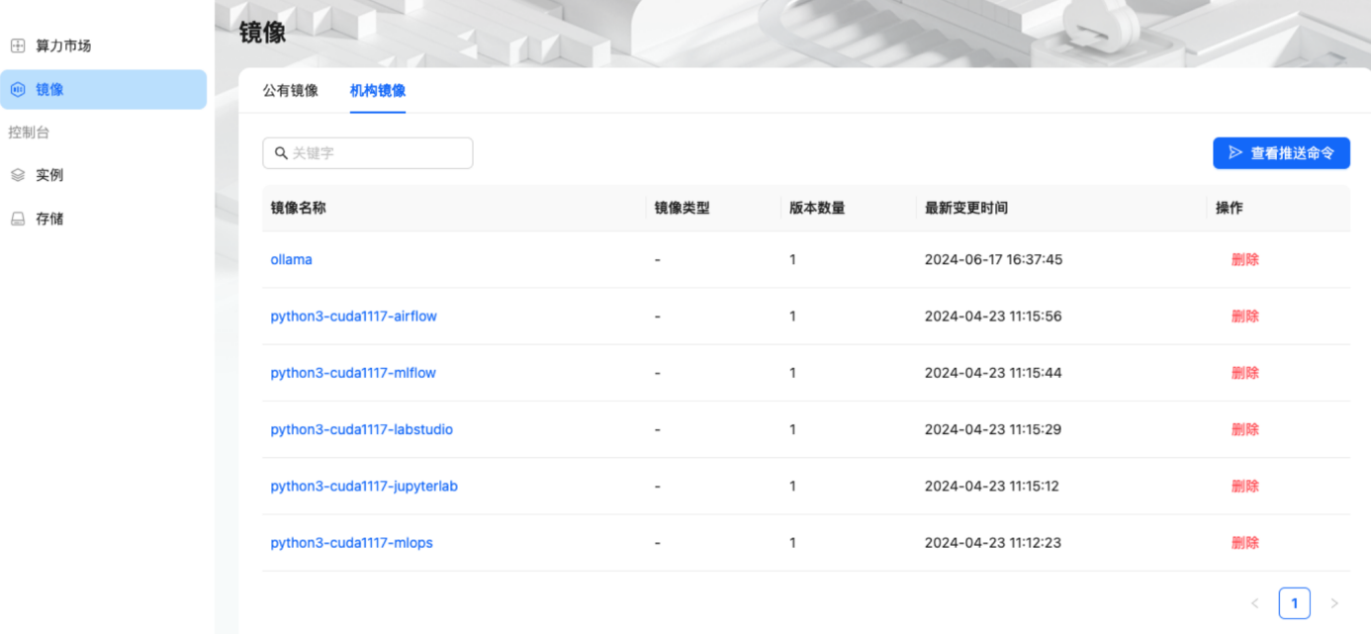Click the 镜像 hexagon icon in sidebar
Image resolution: width=1371 pixels, height=634 pixels.
pyautogui.click(x=18, y=89)
